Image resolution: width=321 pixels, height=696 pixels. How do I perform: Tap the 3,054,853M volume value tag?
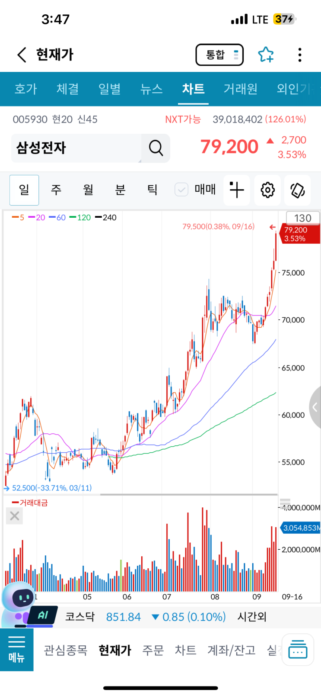click(301, 528)
